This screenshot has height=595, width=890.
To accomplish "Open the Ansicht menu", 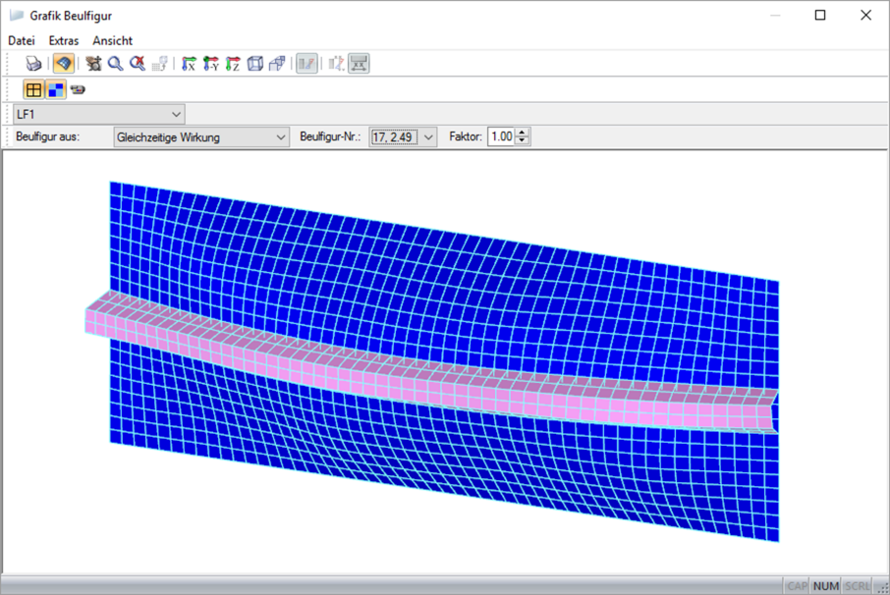I will (x=112, y=41).
